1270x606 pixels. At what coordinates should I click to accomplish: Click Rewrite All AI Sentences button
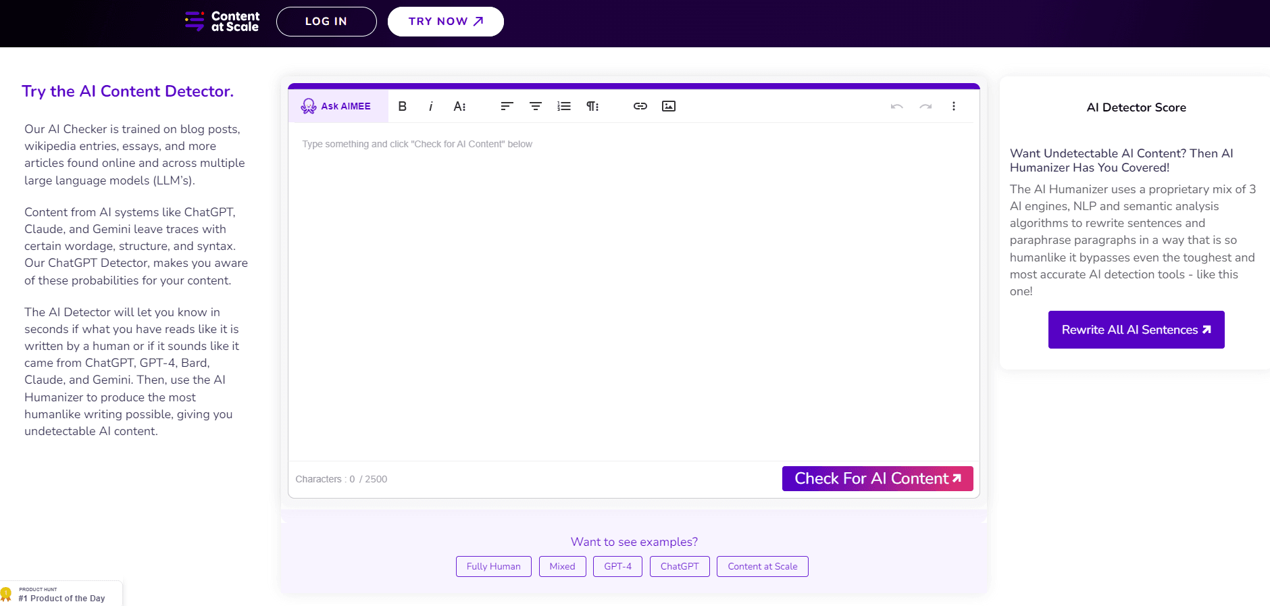1136,330
